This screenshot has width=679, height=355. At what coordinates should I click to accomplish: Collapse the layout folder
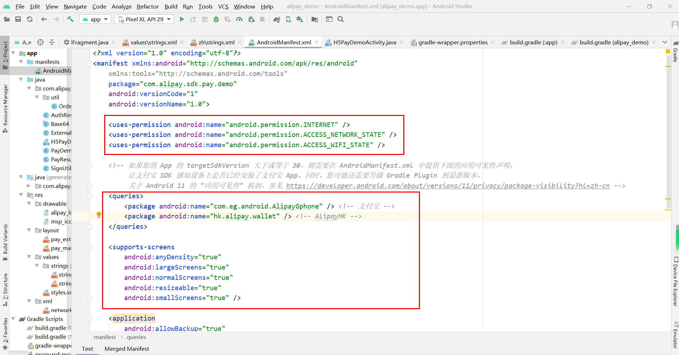(x=29, y=230)
